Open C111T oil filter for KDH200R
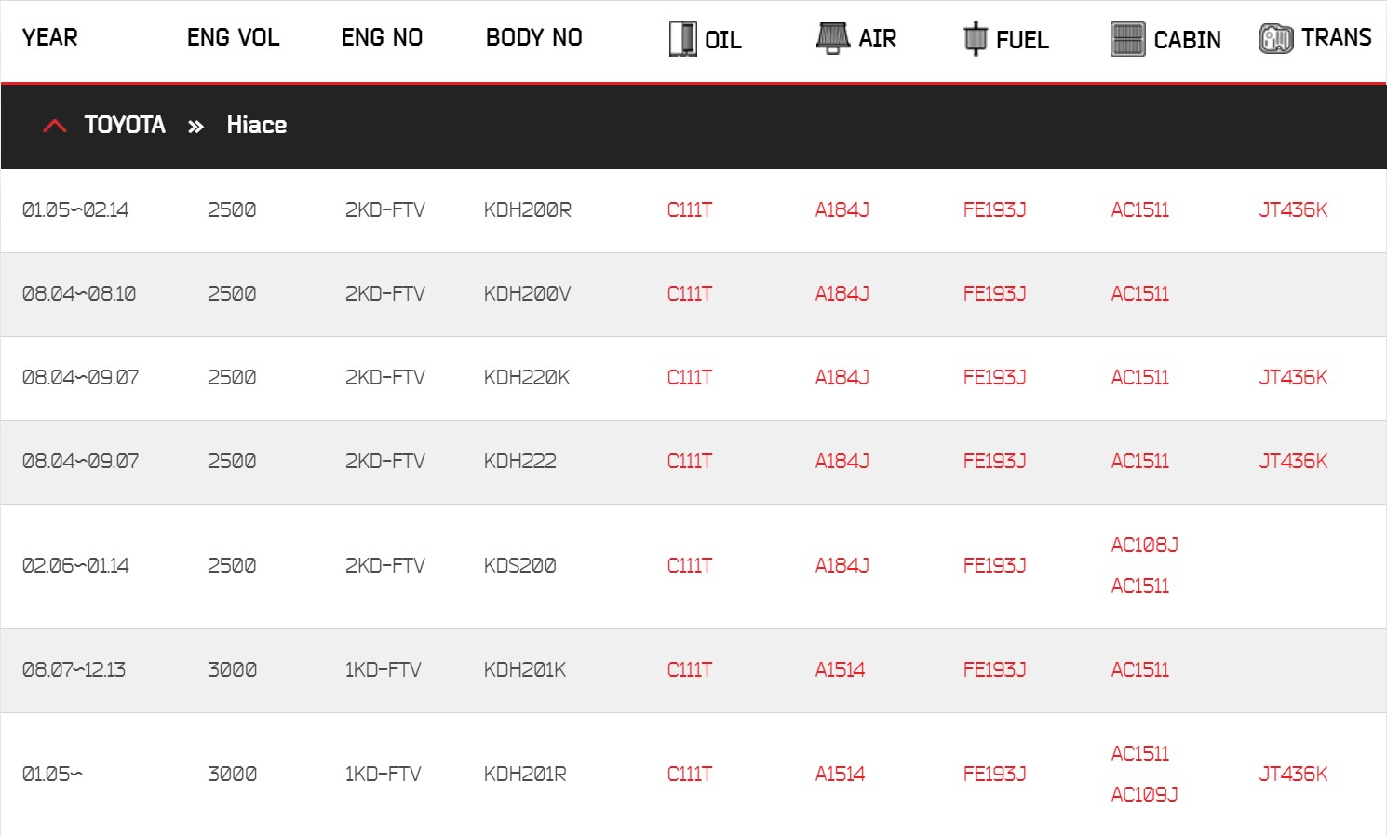This screenshot has height=836, width=1387. tap(690, 210)
